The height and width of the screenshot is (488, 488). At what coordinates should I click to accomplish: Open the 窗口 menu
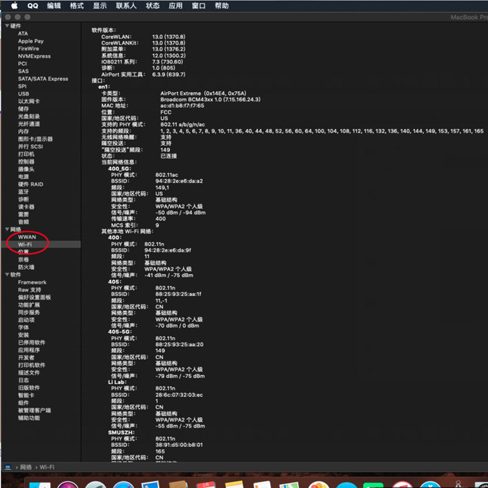pyautogui.click(x=199, y=5)
